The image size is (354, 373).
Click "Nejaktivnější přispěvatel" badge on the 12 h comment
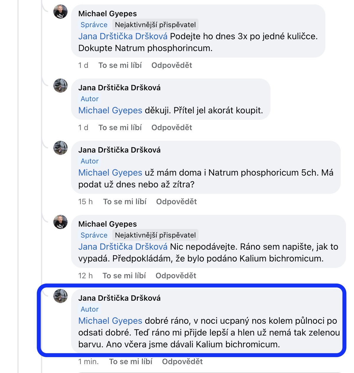pyautogui.click(x=155, y=235)
